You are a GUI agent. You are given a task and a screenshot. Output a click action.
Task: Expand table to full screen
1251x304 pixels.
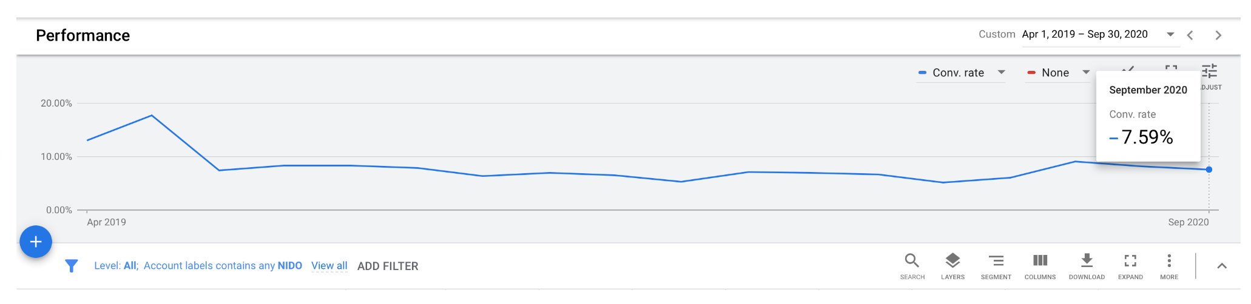pyautogui.click(x=1130, y=266)
